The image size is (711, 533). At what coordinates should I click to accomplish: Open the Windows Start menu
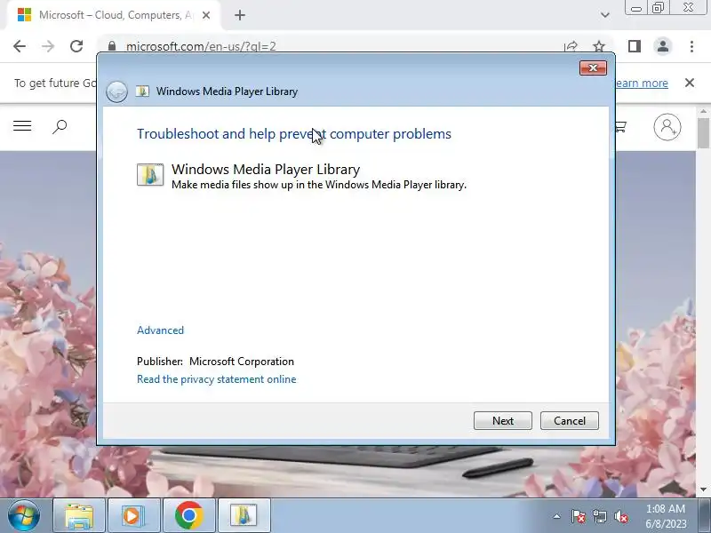23,515
